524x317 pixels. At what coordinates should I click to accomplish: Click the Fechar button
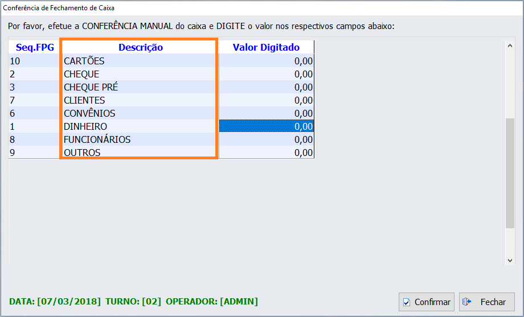coord(486,302)
